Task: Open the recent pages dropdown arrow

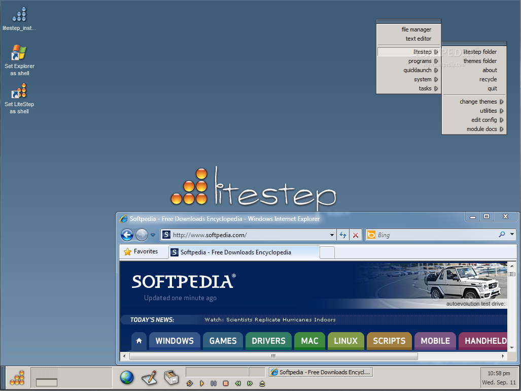Action: [x=153, y=235]
